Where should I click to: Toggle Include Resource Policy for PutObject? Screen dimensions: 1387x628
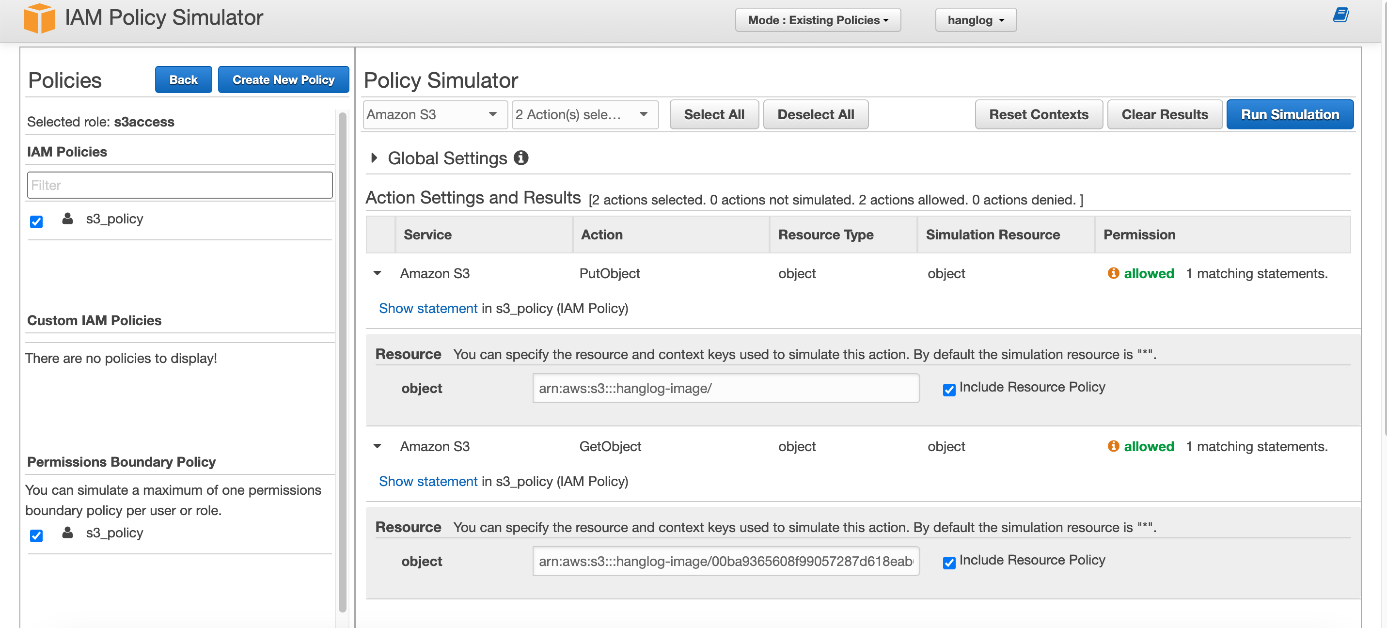[x=949, y=390]
